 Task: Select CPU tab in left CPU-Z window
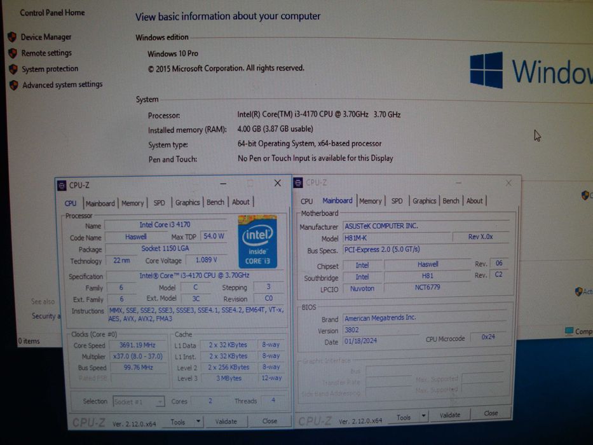(x=71, y=203)
